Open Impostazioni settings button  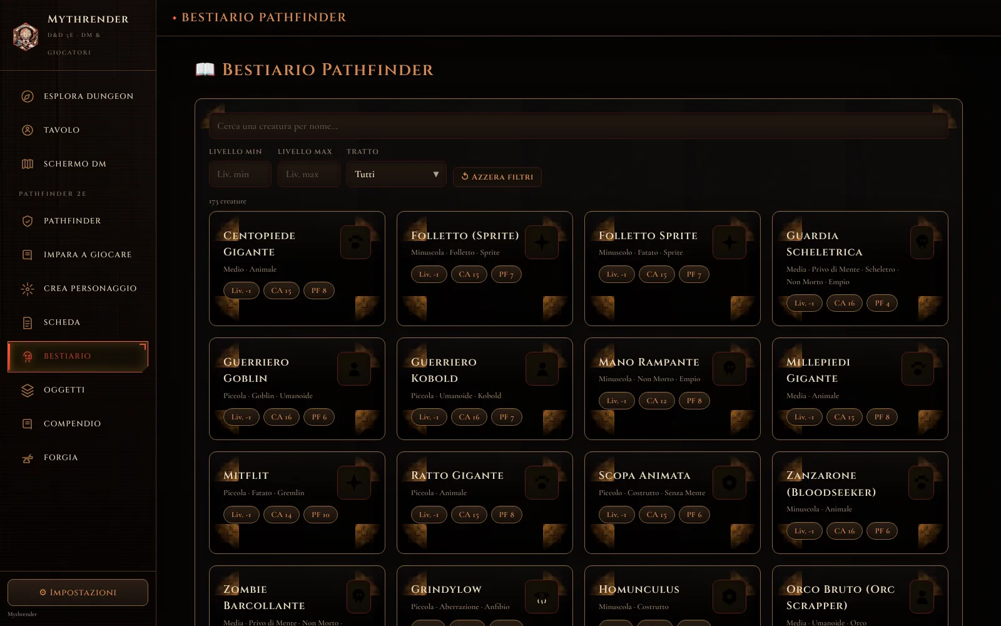click(x=78, y=592)
